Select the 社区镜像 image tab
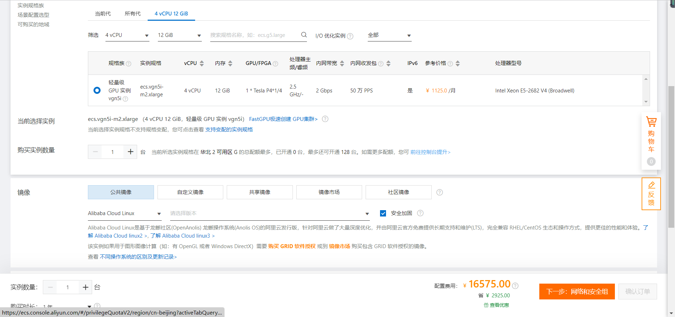The height and width of the screenshot is (317, 675). (399, 192)
